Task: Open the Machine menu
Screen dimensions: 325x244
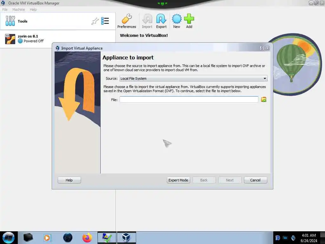Action: 19,10
